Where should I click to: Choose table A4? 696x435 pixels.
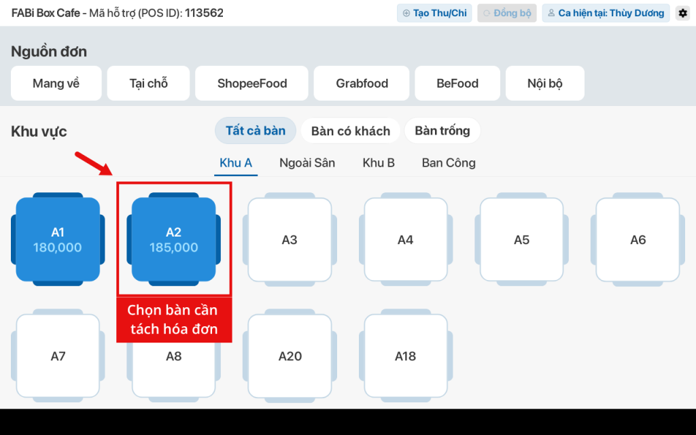coord(406,240)
